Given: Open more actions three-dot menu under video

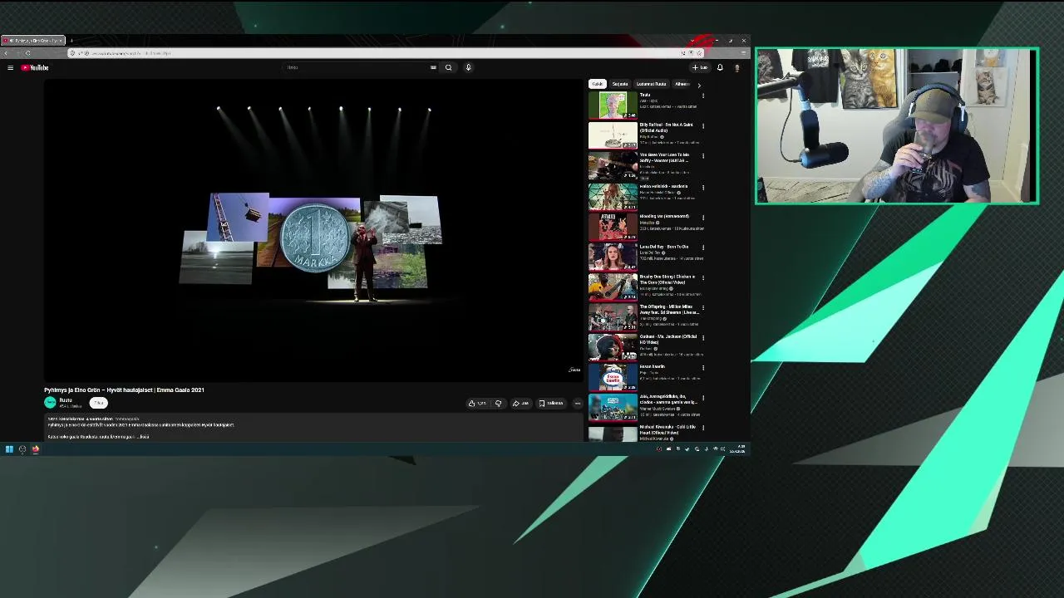Looking at the screenshot, I should point(578,403).
